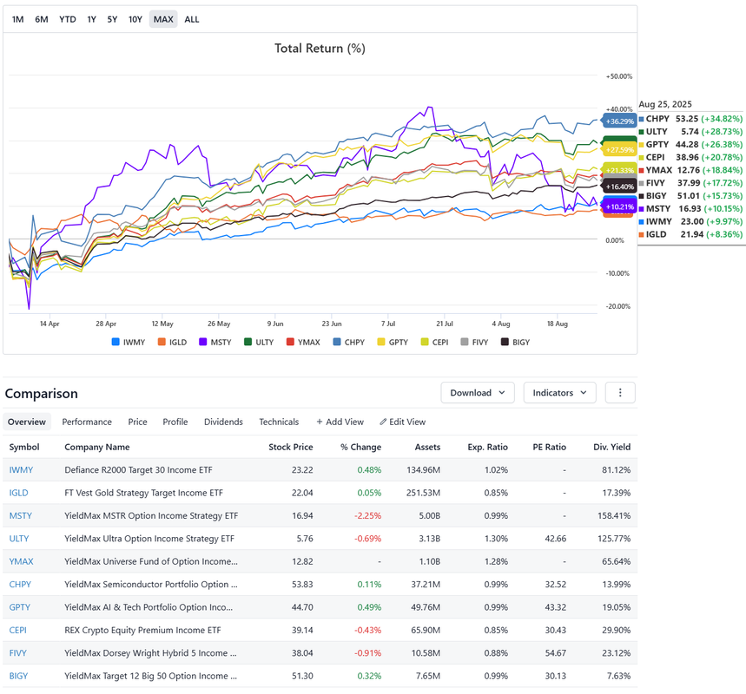Toggle IGLD series in chart legend

(172, 343)
